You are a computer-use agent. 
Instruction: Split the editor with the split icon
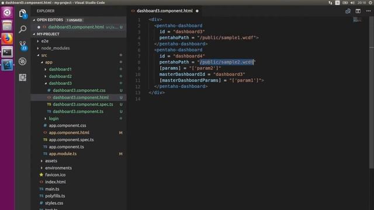click(358, 11)
